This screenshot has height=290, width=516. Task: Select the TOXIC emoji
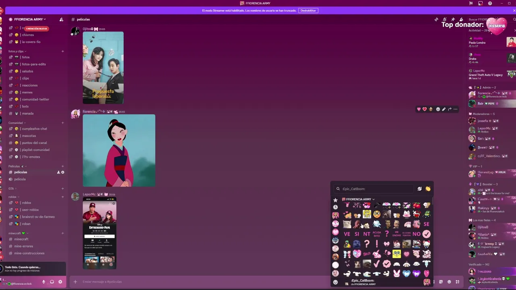tap(427, 254)
